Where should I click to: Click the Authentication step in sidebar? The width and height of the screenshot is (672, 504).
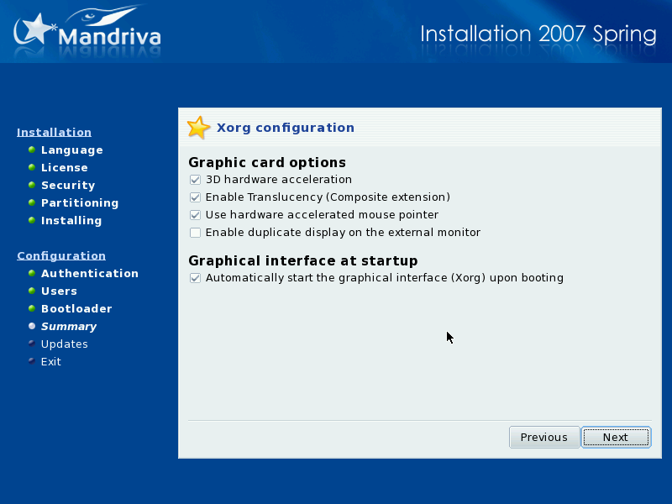point(90,274)
